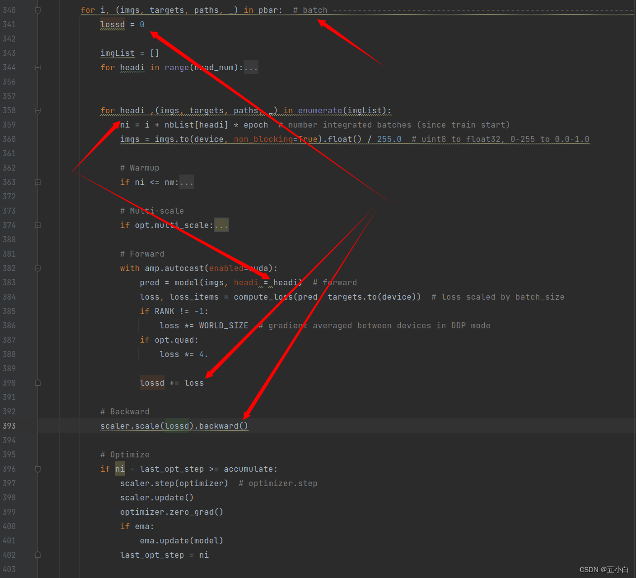
Task: Click line number 360 in the gutter
Action: (9, 139)
